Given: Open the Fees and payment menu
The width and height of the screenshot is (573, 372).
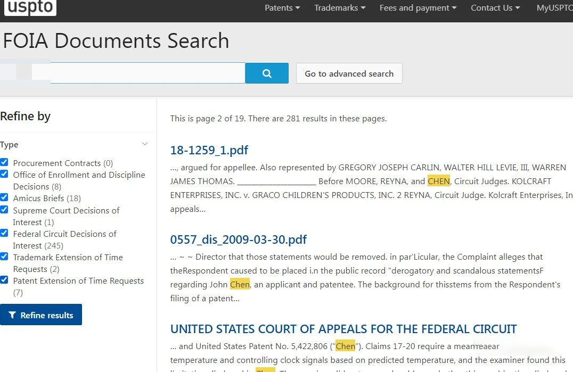Looking at the screenshot, I should click(418, 7).
